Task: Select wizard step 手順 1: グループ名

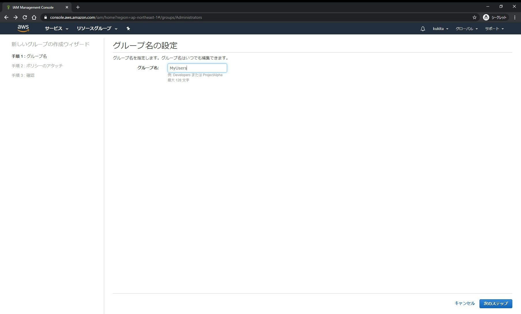Action: [x=29, y=56]
